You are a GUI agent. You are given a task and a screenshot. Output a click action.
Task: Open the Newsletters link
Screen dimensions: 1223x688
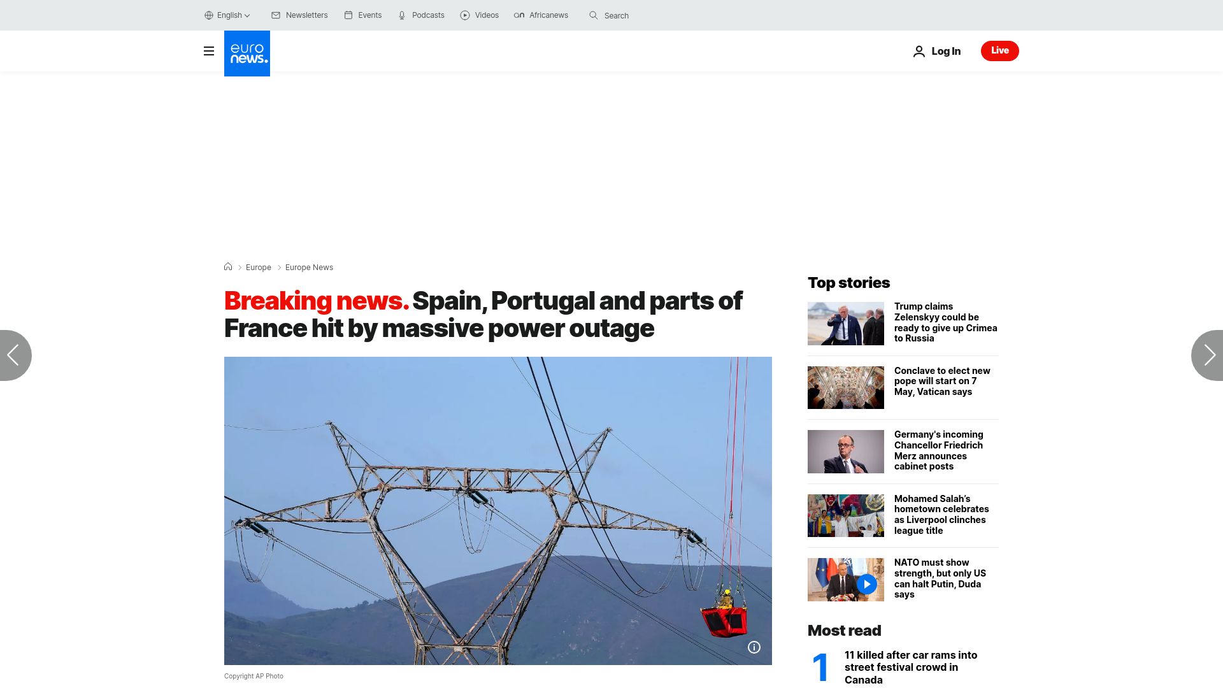(299, 15)
